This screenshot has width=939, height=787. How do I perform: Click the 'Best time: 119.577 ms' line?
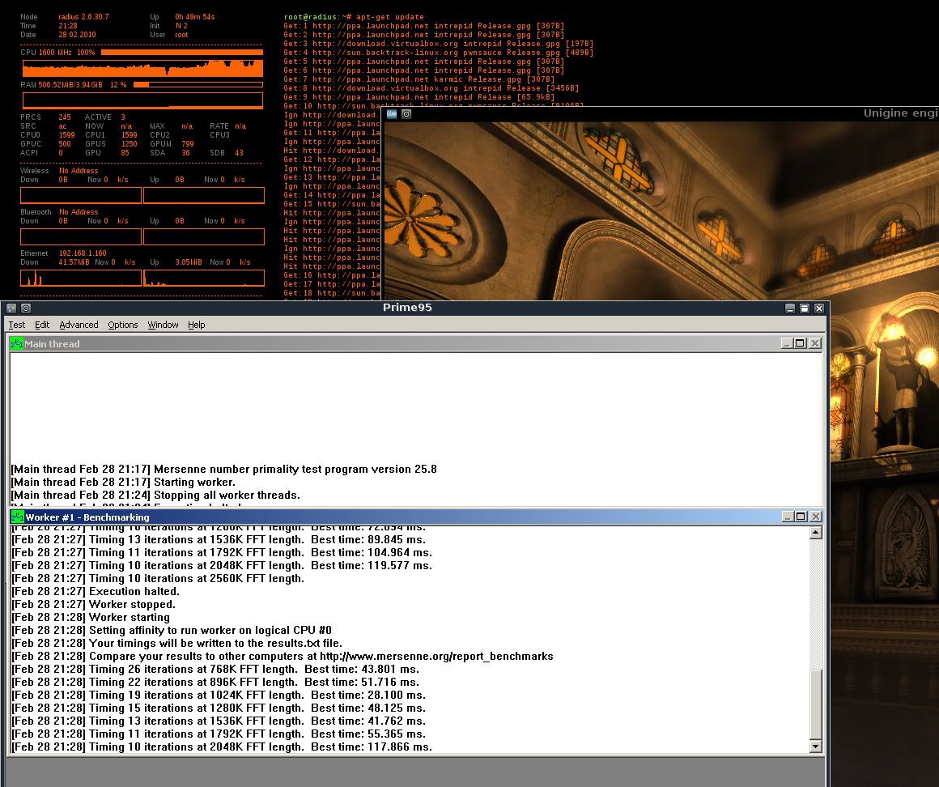tap(222, 565)
